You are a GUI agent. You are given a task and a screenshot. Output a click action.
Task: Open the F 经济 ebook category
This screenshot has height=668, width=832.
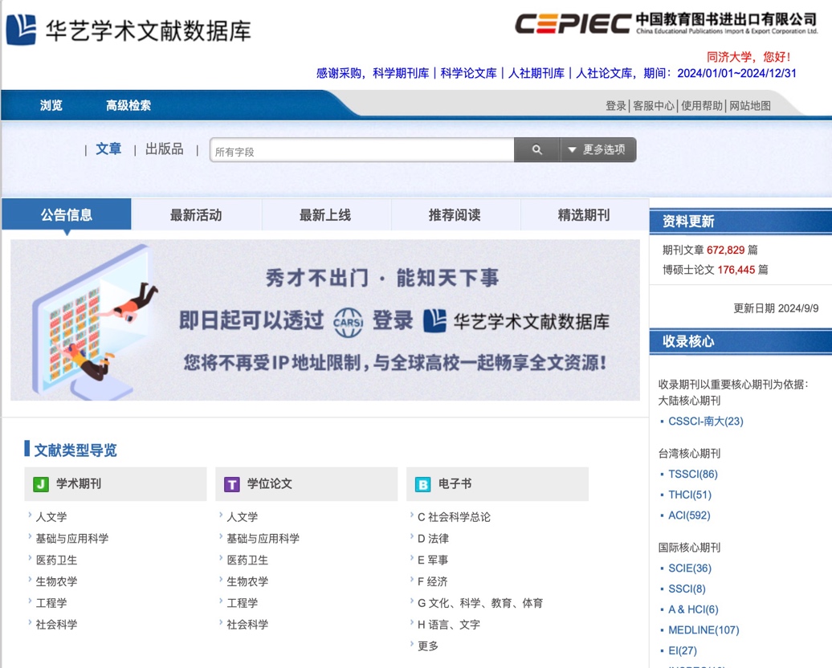[x=432, y=581]
